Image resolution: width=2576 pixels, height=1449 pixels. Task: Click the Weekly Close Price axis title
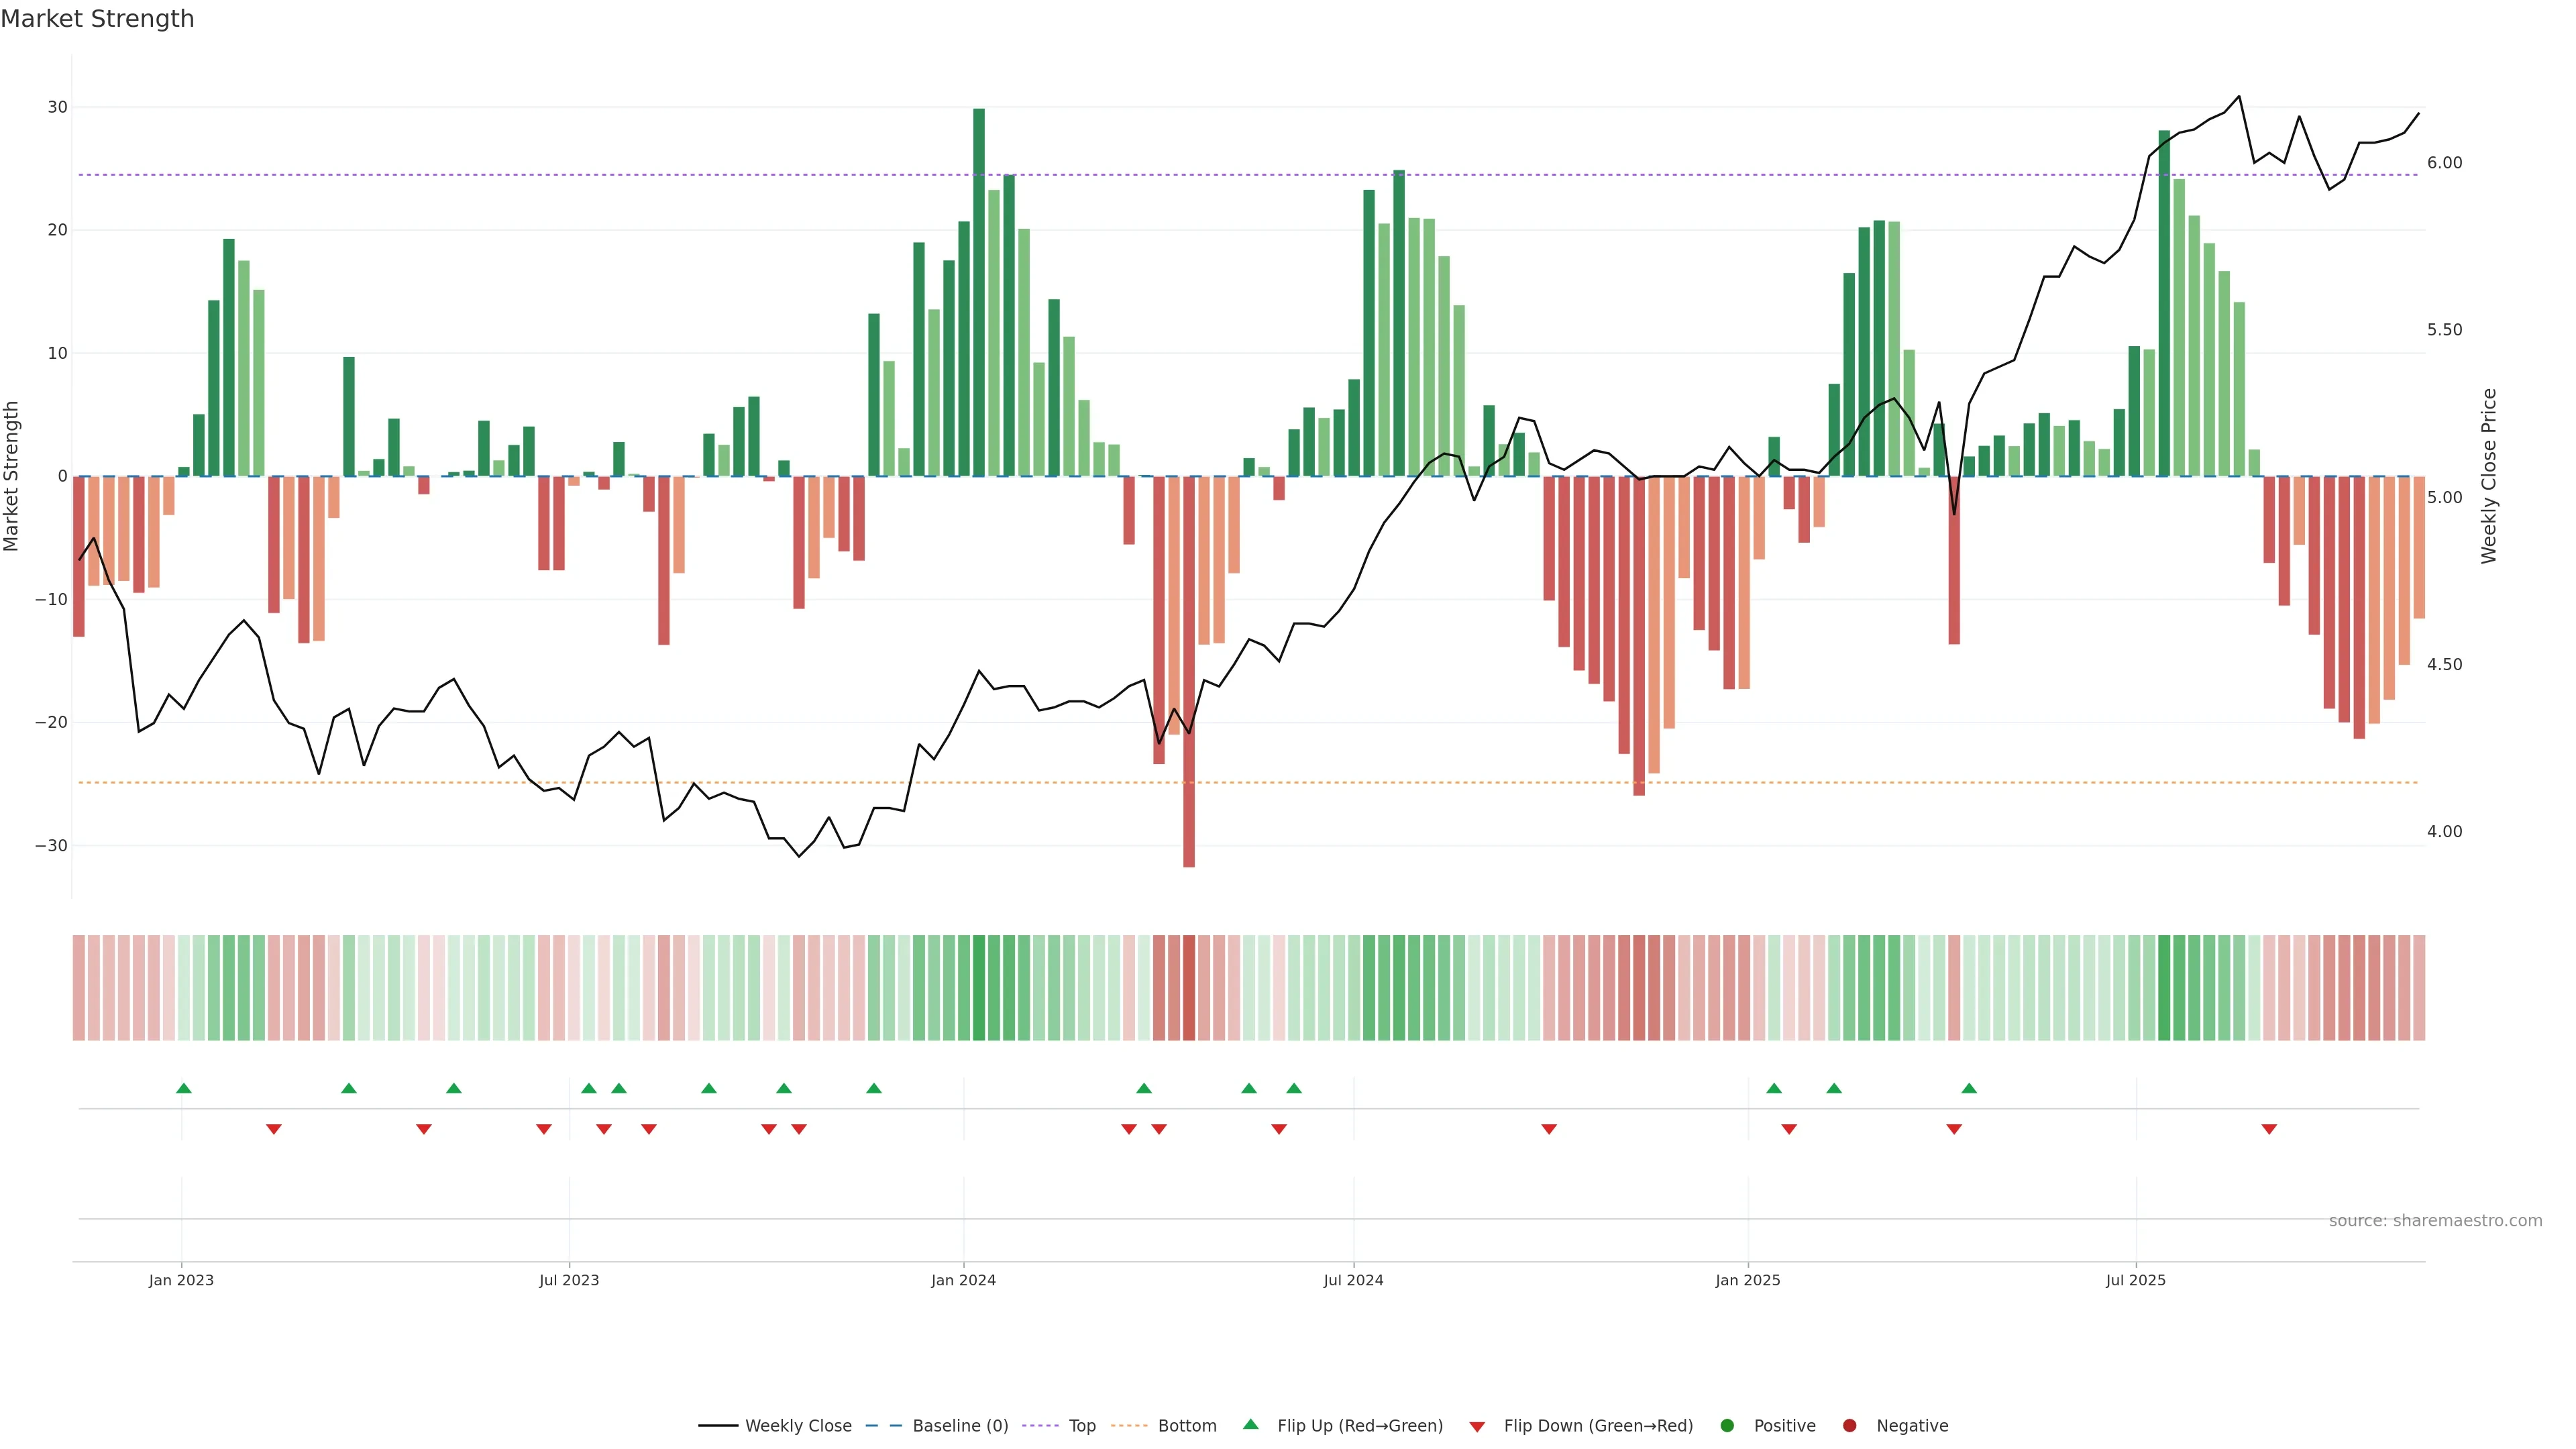[2489, 476]
